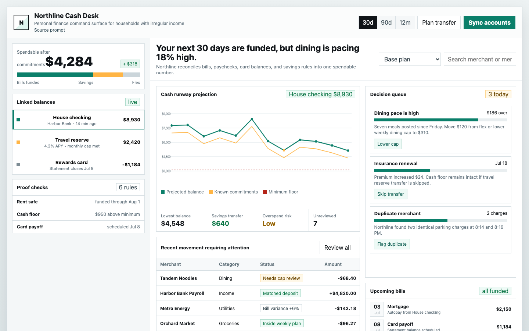This screenshot has width=529, height=331.
Task: Click the Needs cap review status tag
Action: [x=281, y=278]
